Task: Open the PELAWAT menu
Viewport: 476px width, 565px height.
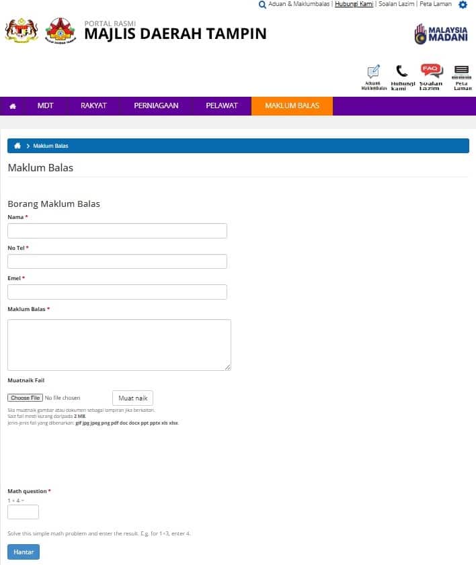Action: (x=222, y=106)
